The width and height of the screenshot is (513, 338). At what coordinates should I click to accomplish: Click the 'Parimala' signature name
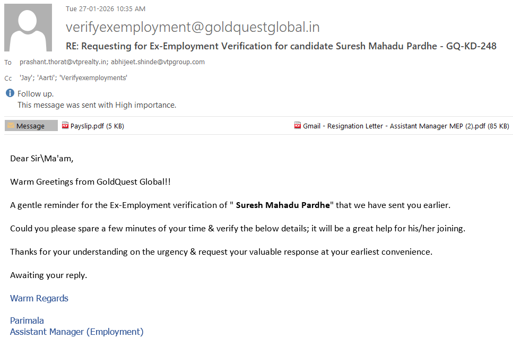click(x=27, y=320)
